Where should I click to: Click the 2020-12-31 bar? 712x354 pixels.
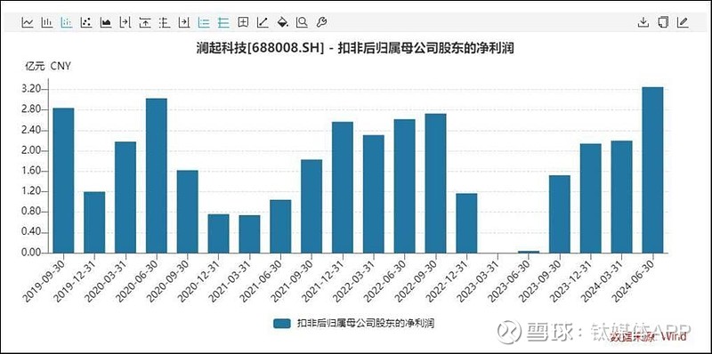click(218, 234)
